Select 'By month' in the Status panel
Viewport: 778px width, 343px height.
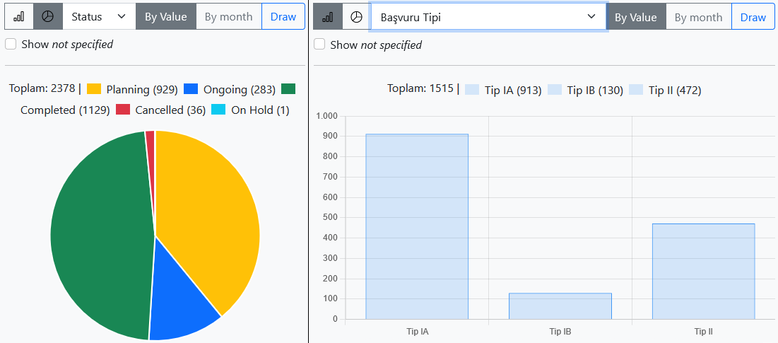coord(228,16)
